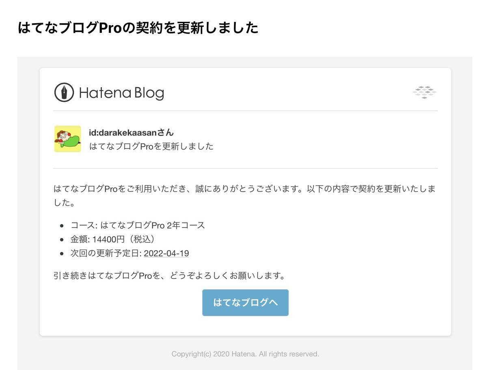Click the コース: はてなブログPro 2年コース line
This screenshot has width=487, height=370.
(x=138, y=225)
